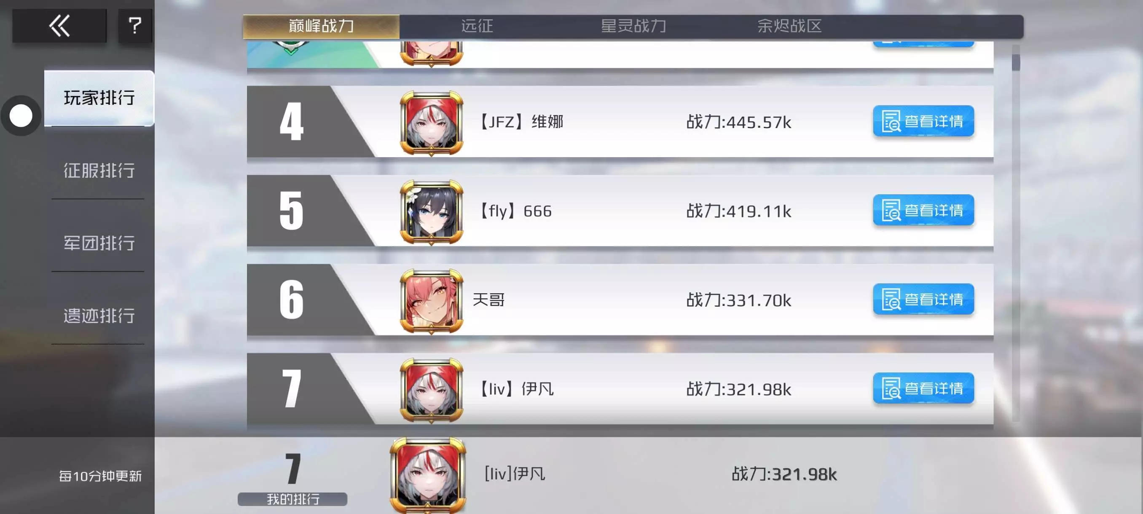Open rank 7 player 伊凡's list avatar

431,390
